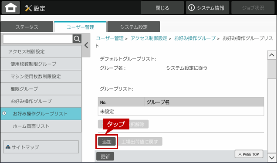277x163 pixels.
Task: Click the お好み操作グループ breadcrumb link
Action: coord(195,38)
